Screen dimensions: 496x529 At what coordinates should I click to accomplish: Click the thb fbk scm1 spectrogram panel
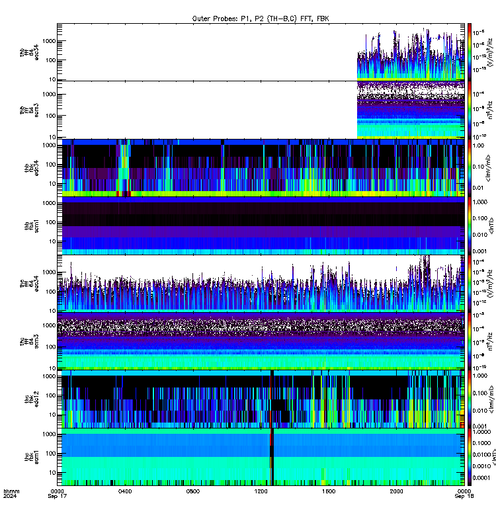point(261,225)
